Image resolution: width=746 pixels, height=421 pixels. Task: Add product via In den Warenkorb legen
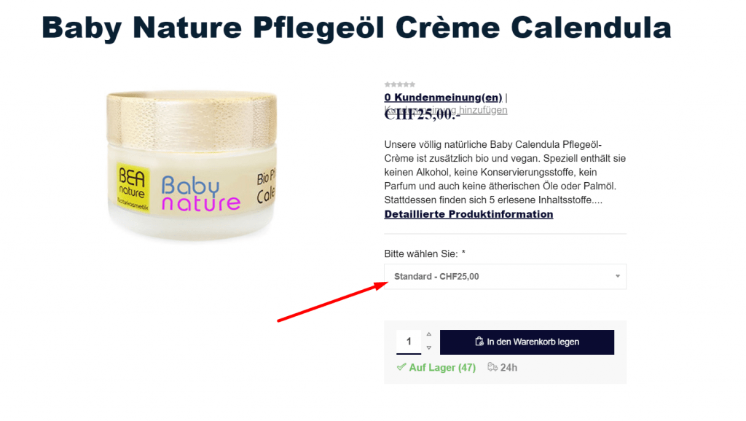click(527, 342)
